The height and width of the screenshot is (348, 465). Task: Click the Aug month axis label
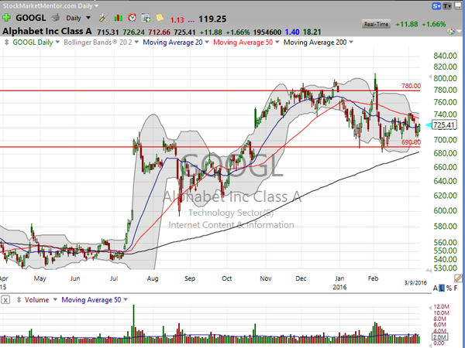153,278
